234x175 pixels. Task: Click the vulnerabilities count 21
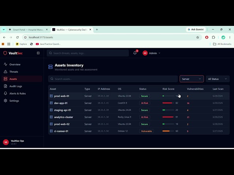pos(188,117)
